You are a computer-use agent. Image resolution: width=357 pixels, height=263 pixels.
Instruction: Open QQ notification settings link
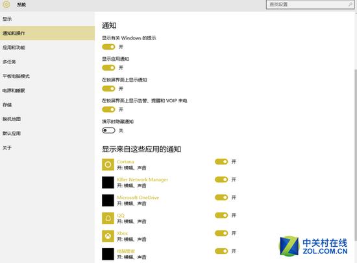coord(121,215)
